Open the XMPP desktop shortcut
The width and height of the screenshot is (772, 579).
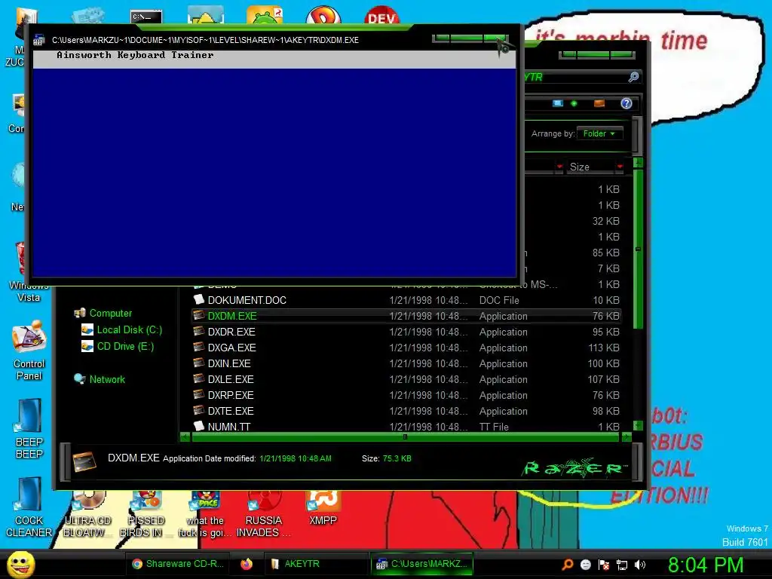click(323, 509)
